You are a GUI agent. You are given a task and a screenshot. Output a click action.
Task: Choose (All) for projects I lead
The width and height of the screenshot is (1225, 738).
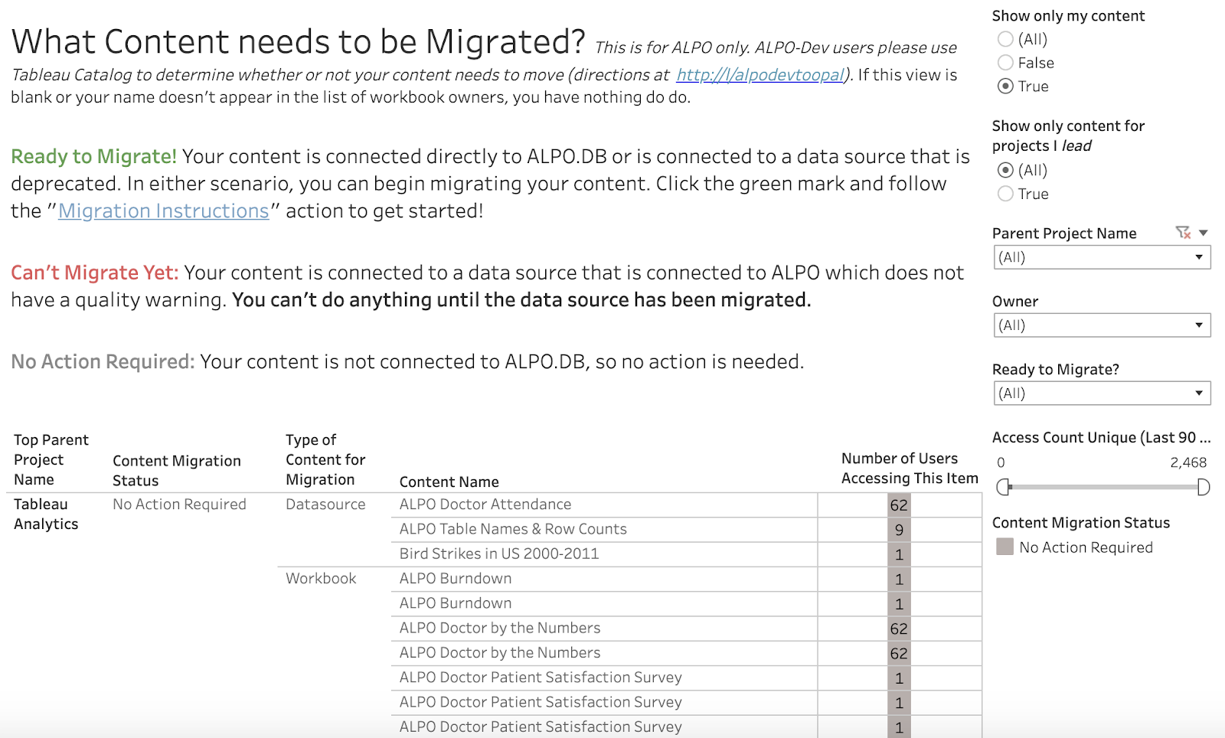click(1006, 170)
